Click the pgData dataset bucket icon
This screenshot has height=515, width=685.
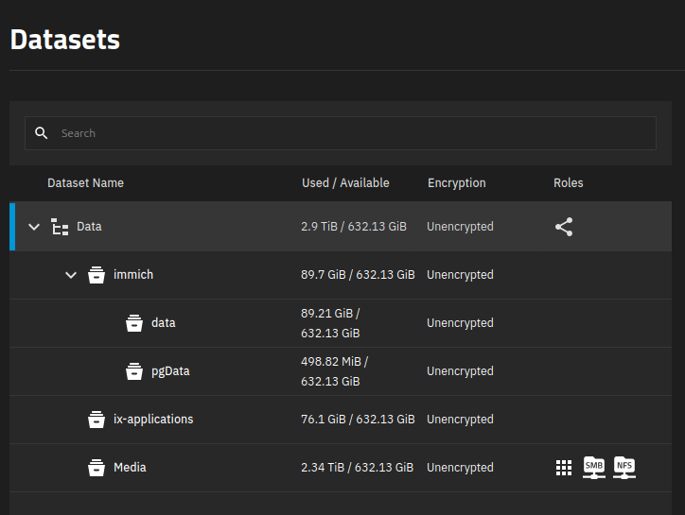134,371
